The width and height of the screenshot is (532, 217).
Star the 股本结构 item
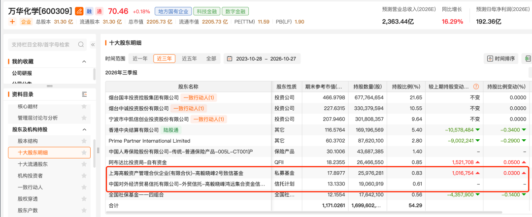point(84,141)
